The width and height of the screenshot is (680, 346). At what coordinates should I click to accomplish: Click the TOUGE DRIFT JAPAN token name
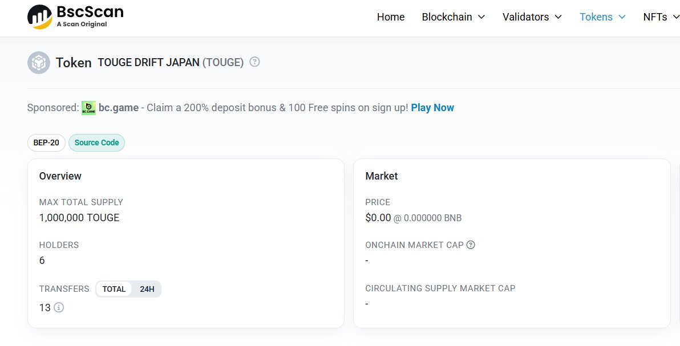148,63
